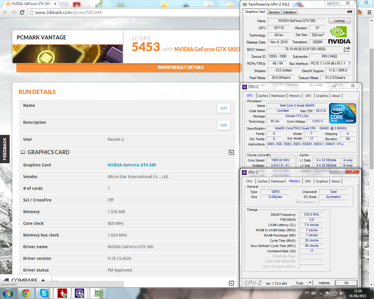The image size is (374, 299).
Task: Click the score value 5453
Action: (146, 47)
